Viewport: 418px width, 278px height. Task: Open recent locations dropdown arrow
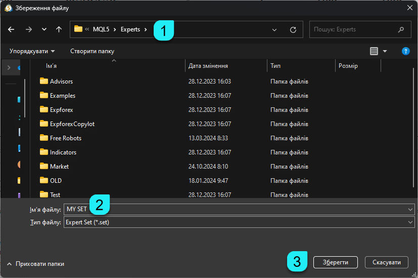click(44, 29)
